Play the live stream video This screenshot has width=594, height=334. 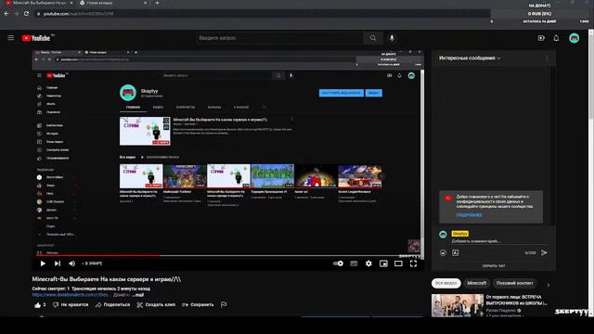43,263
